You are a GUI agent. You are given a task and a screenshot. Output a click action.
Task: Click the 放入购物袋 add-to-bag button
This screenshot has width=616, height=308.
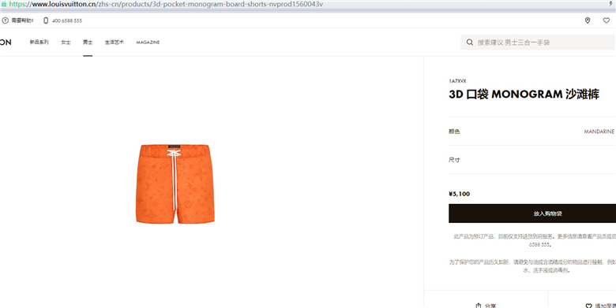[x=532, y=213]
